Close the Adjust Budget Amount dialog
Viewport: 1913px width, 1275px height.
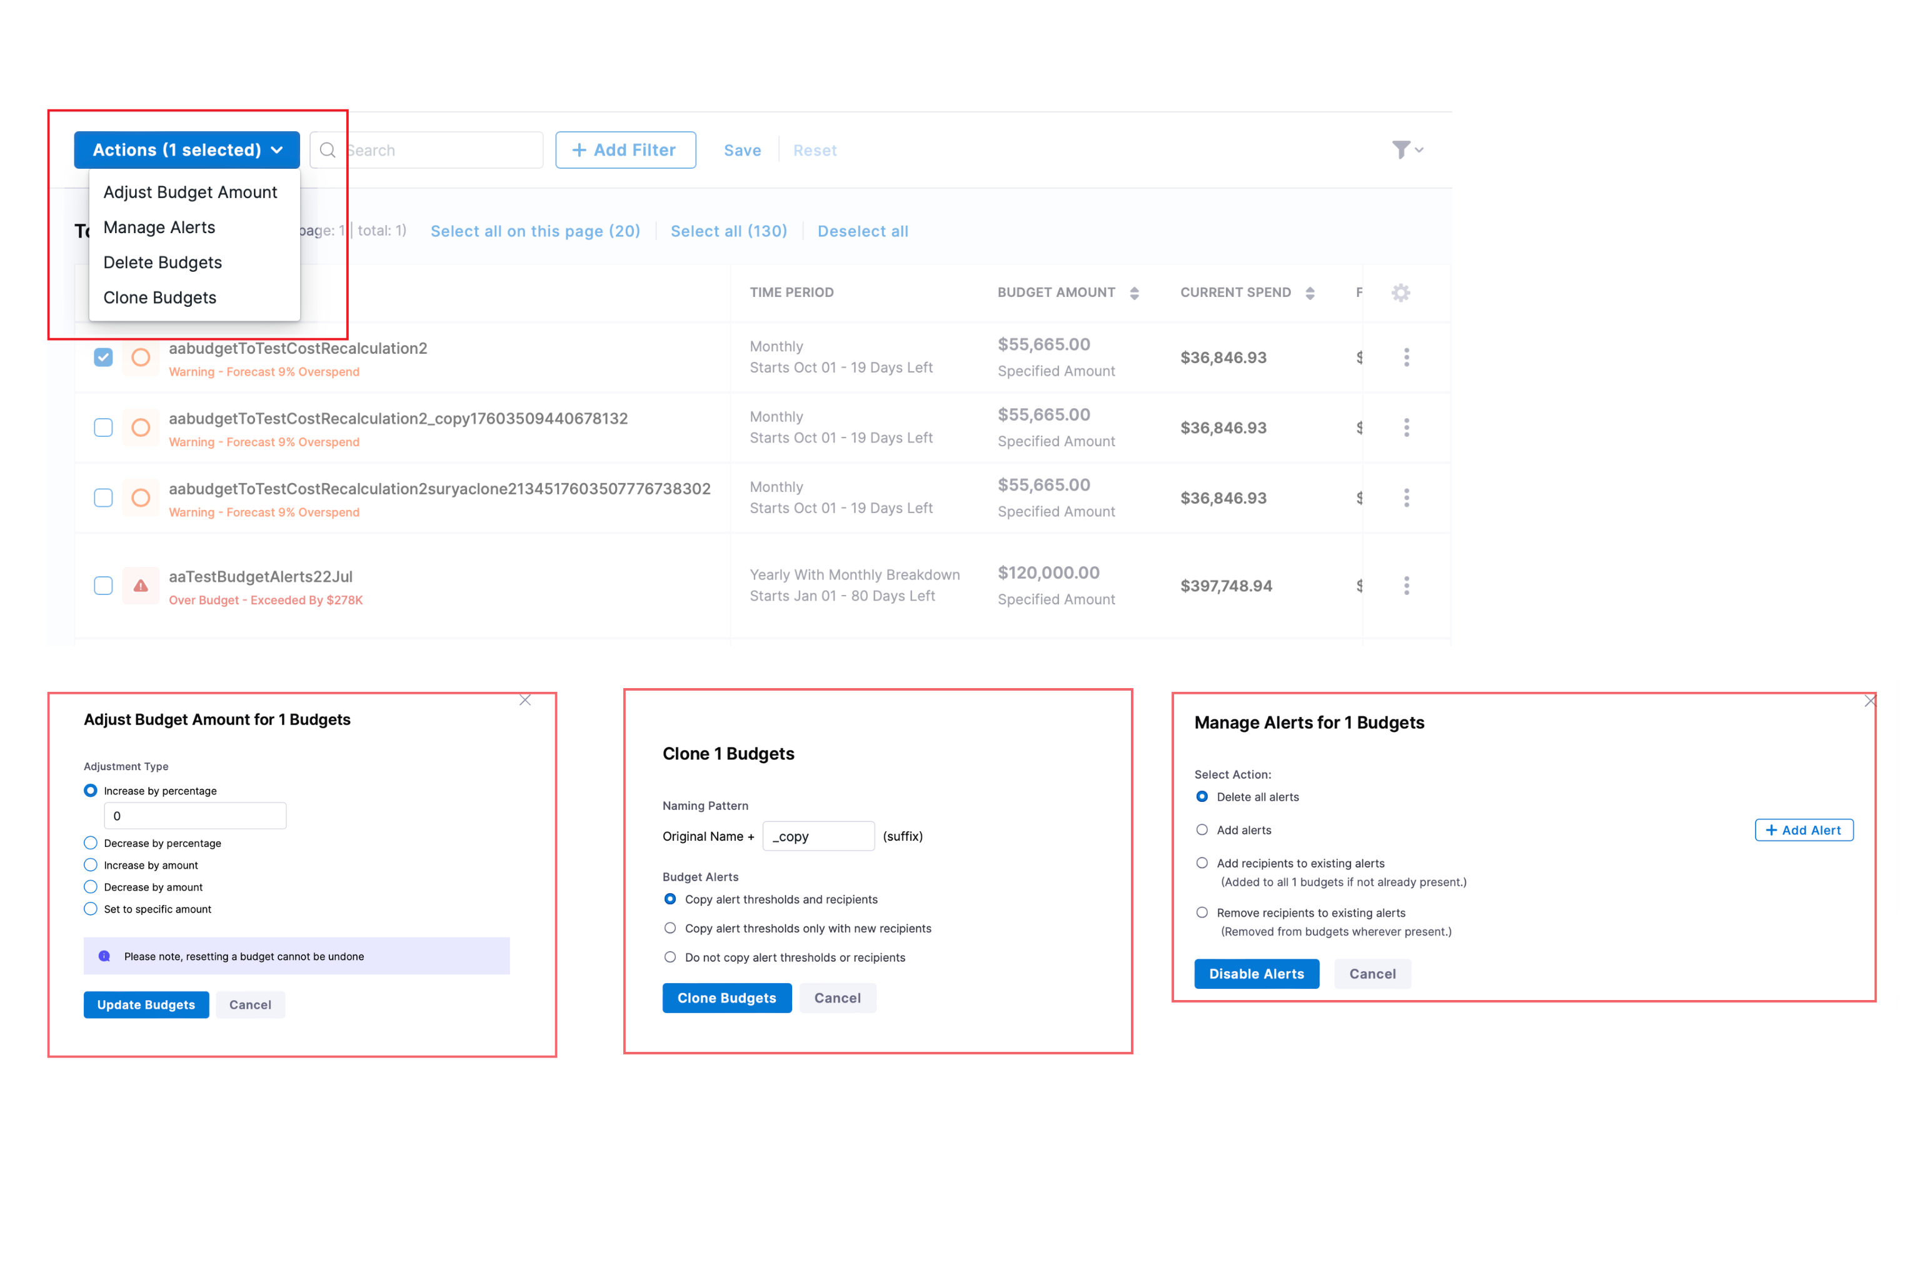tap(525, 700)
